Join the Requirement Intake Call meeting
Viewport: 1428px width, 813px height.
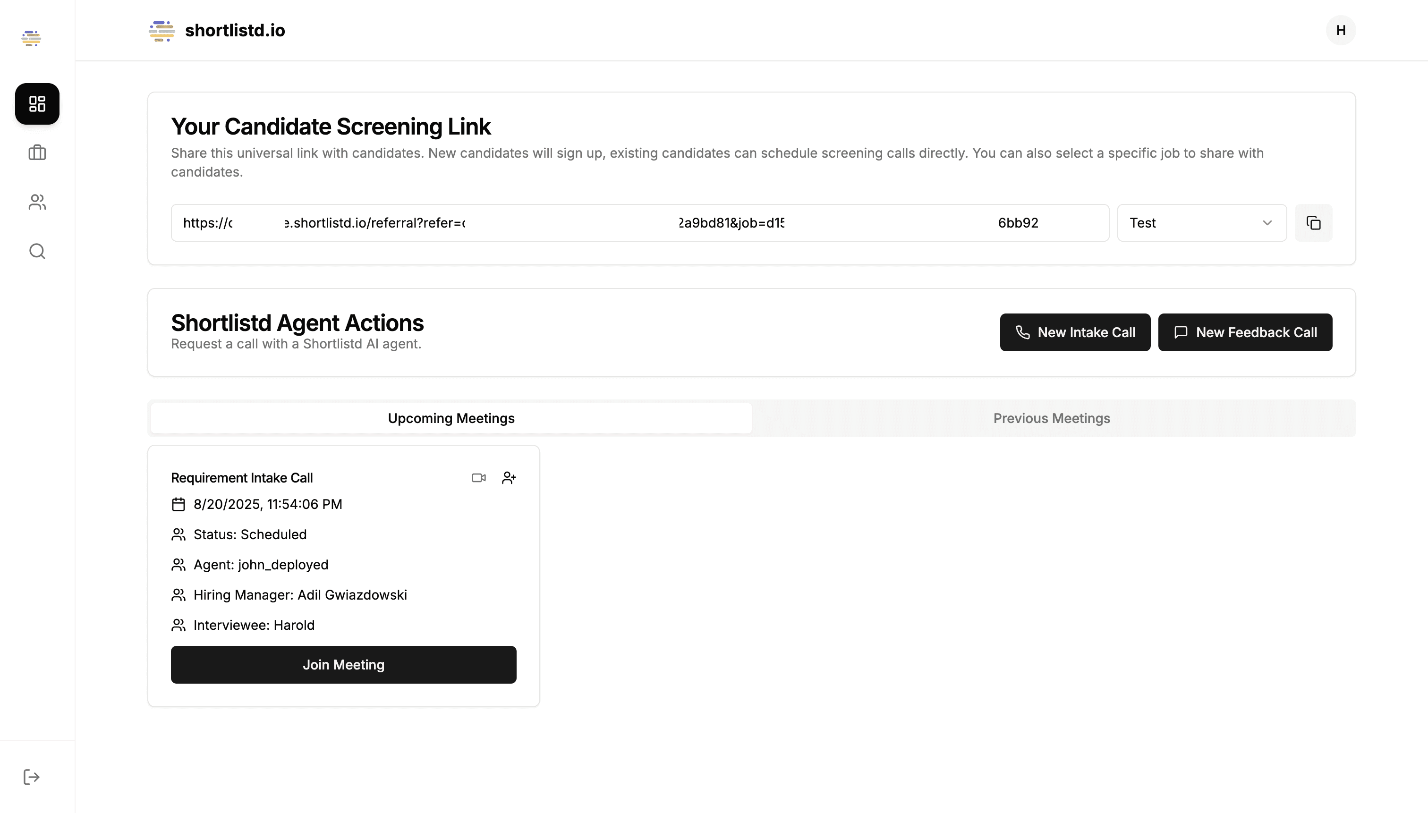(343, 664)
